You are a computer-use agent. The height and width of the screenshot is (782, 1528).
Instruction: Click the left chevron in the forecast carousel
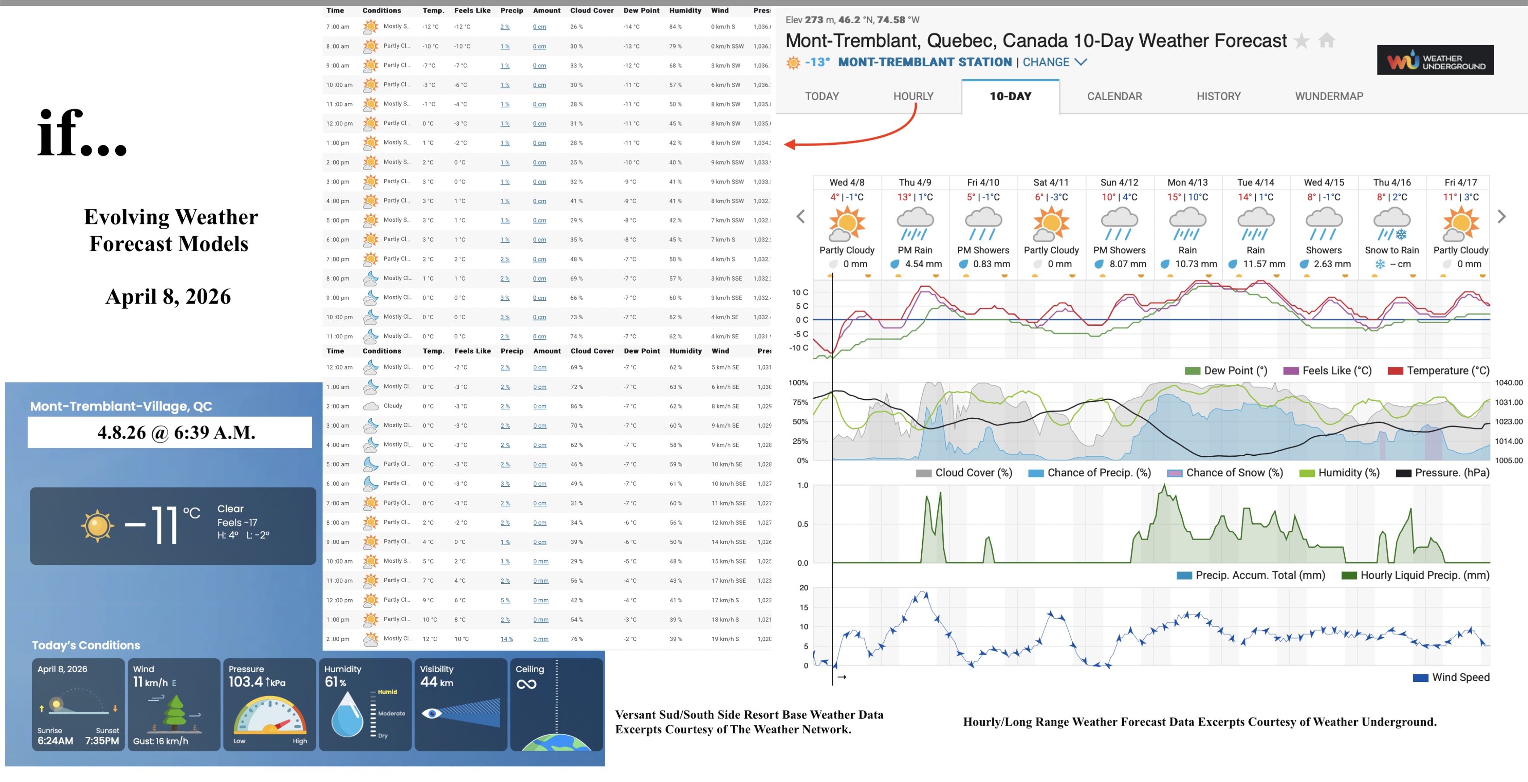[x=802, y=217]
